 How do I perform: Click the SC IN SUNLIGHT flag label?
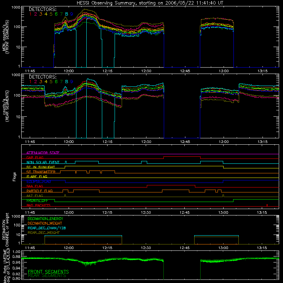[x=41, y=167]
